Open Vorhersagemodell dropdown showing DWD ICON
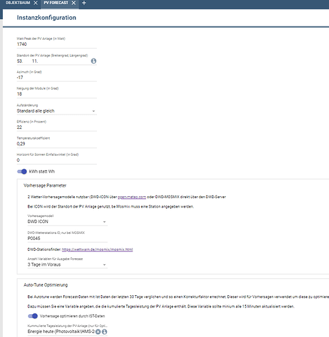 67,222
